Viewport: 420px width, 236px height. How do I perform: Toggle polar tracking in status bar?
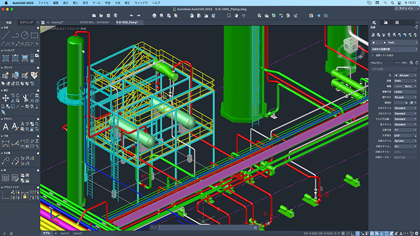[x=358, y=233]
